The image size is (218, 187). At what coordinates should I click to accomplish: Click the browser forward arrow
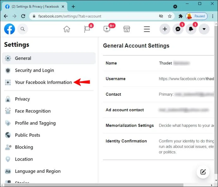[15, 16]
